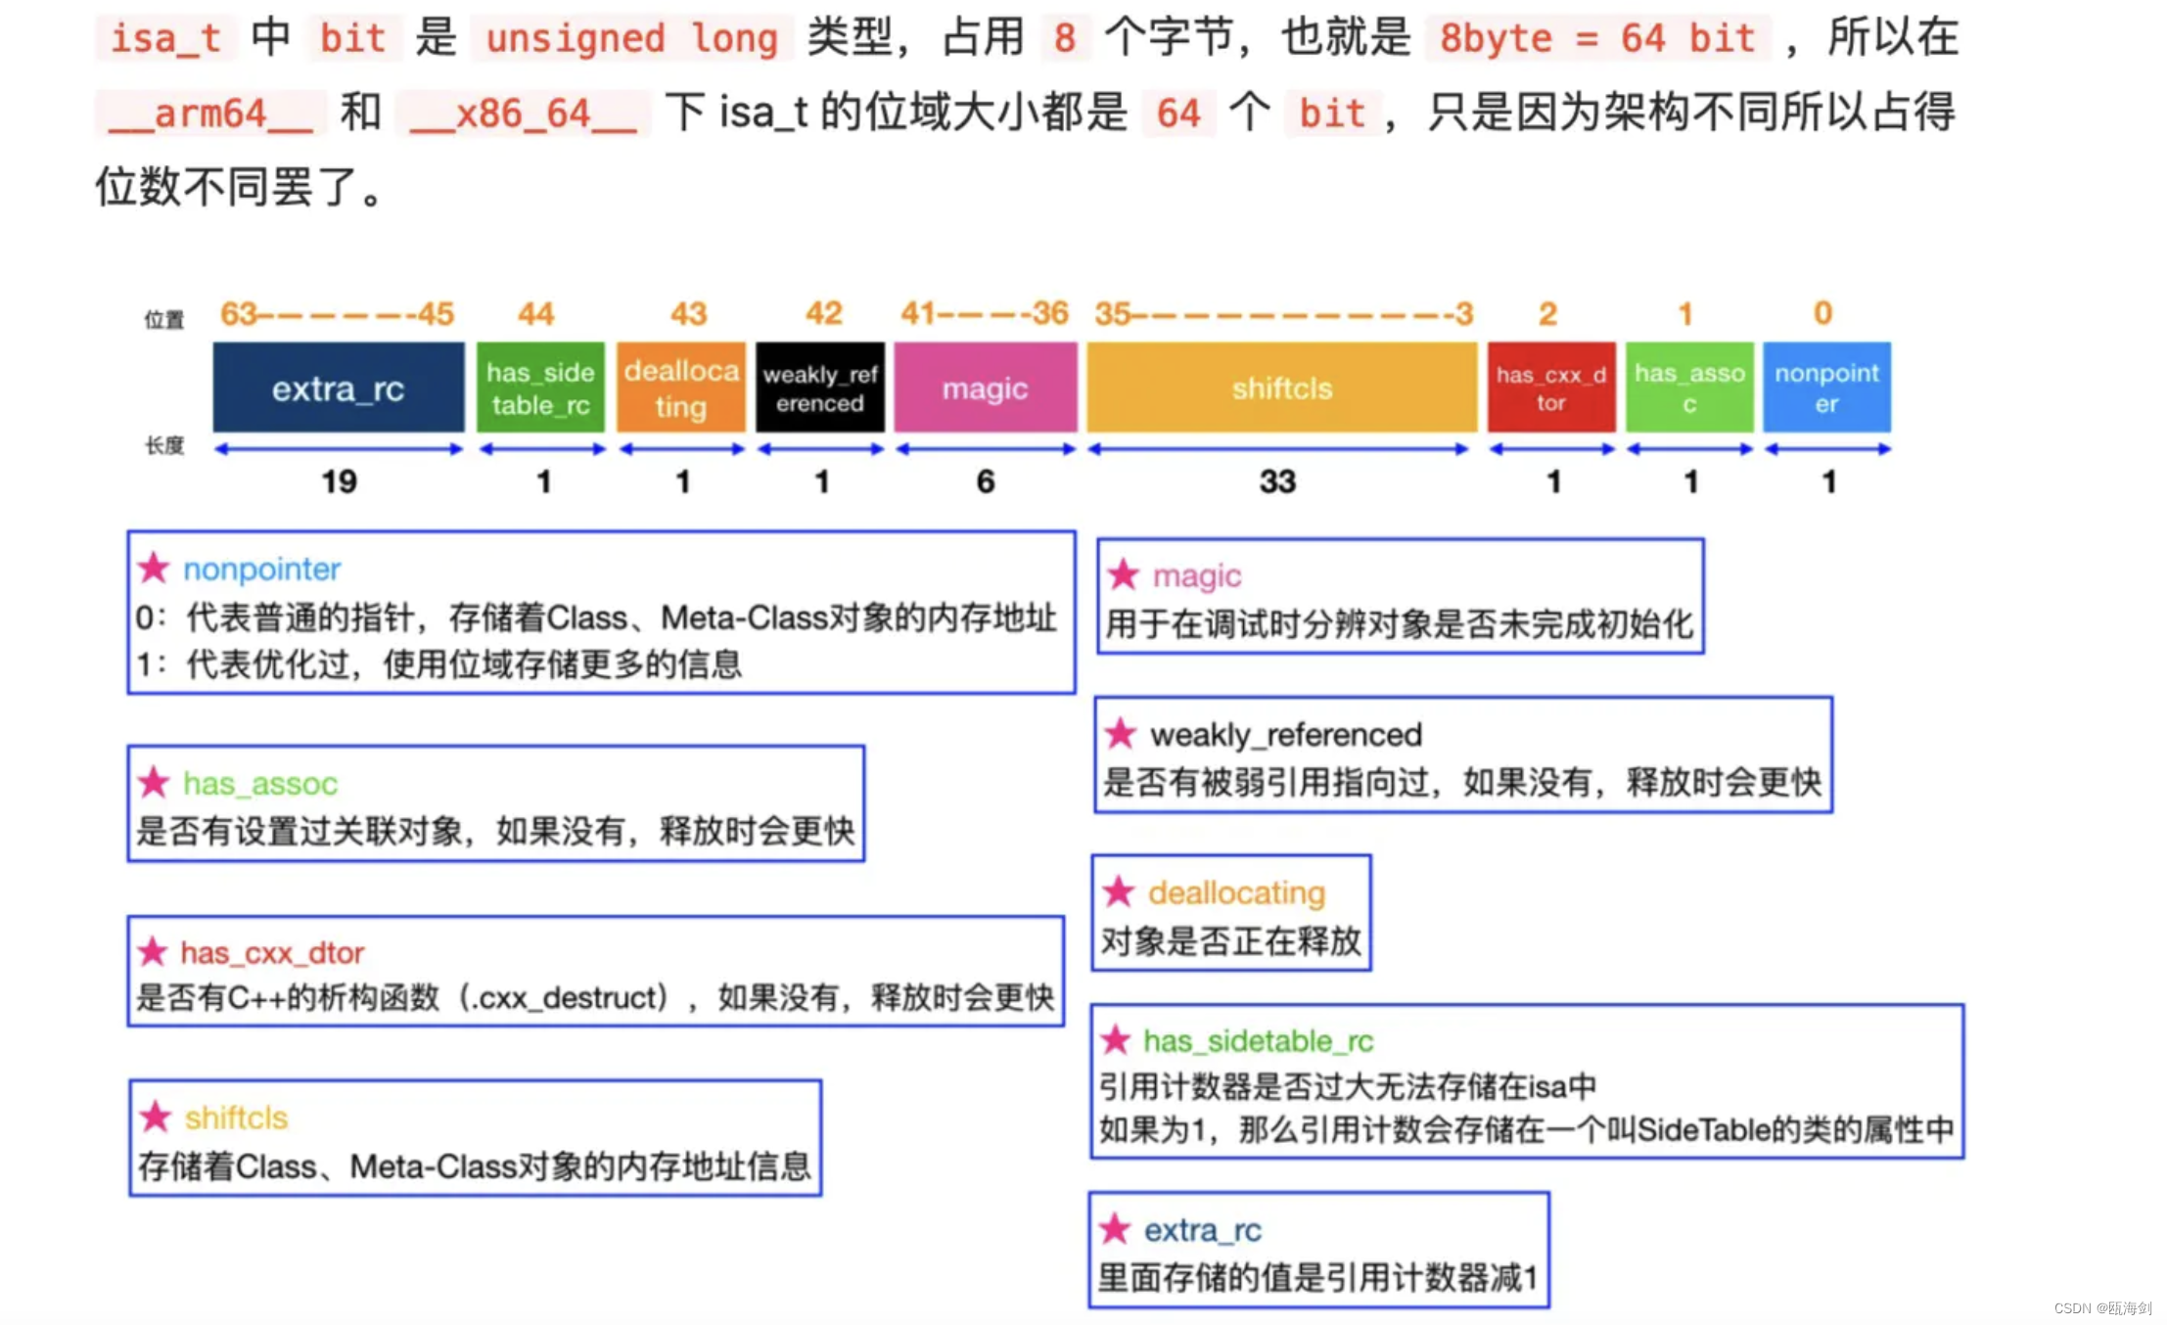Click the yellow 'shiftcls' heading in the description box

coord(236,1118)
